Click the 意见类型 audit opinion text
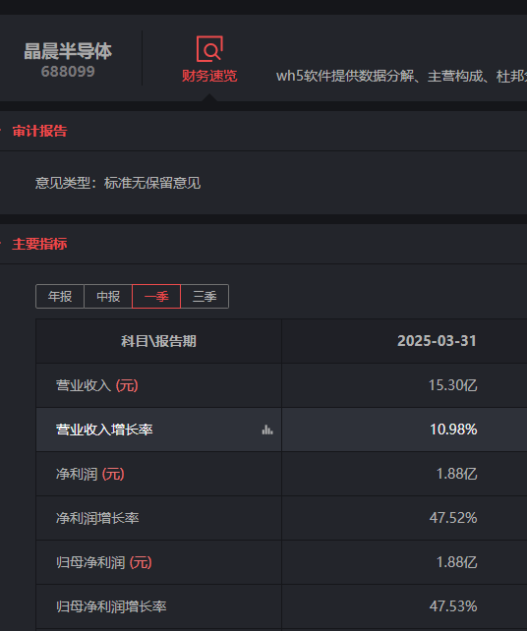 click(118, 183)
